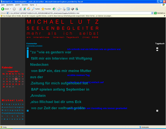Refresh the page with the reload icon
Screen dimensions: 166x129
(x=24, y=9)
